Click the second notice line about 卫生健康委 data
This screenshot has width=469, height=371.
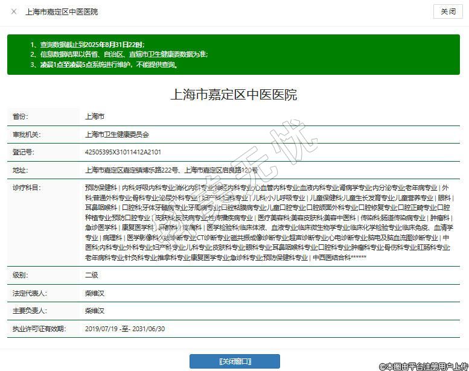[x=119, y=54]
